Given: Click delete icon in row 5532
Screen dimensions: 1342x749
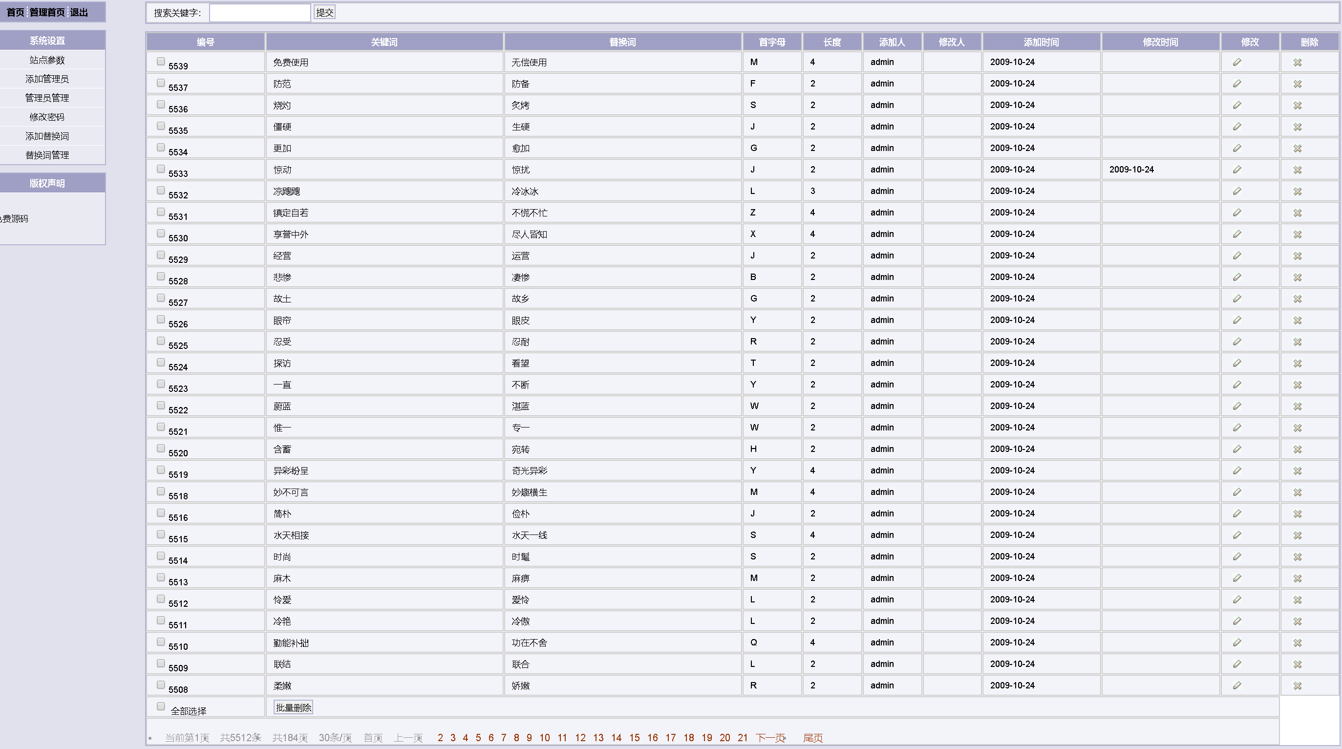Looking at the screenshot, I should tap(1297, 191).
